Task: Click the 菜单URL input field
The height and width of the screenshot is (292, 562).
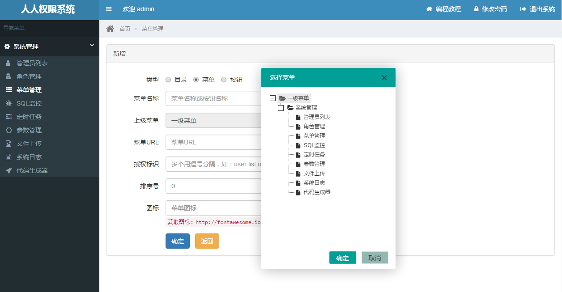Action: point(213,142)
